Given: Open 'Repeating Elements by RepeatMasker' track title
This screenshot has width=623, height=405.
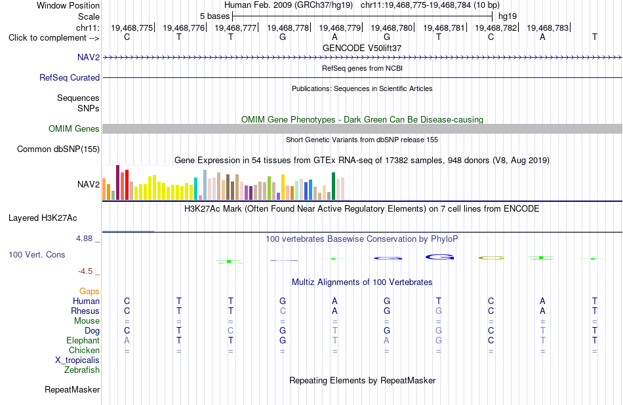Looking at the screenshot, I should (x=362, y=380).
